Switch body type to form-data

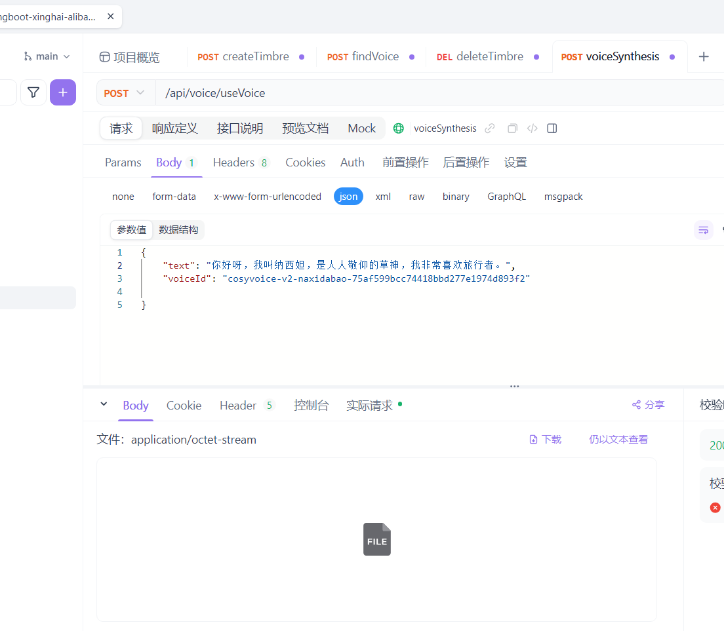(174, 196)
